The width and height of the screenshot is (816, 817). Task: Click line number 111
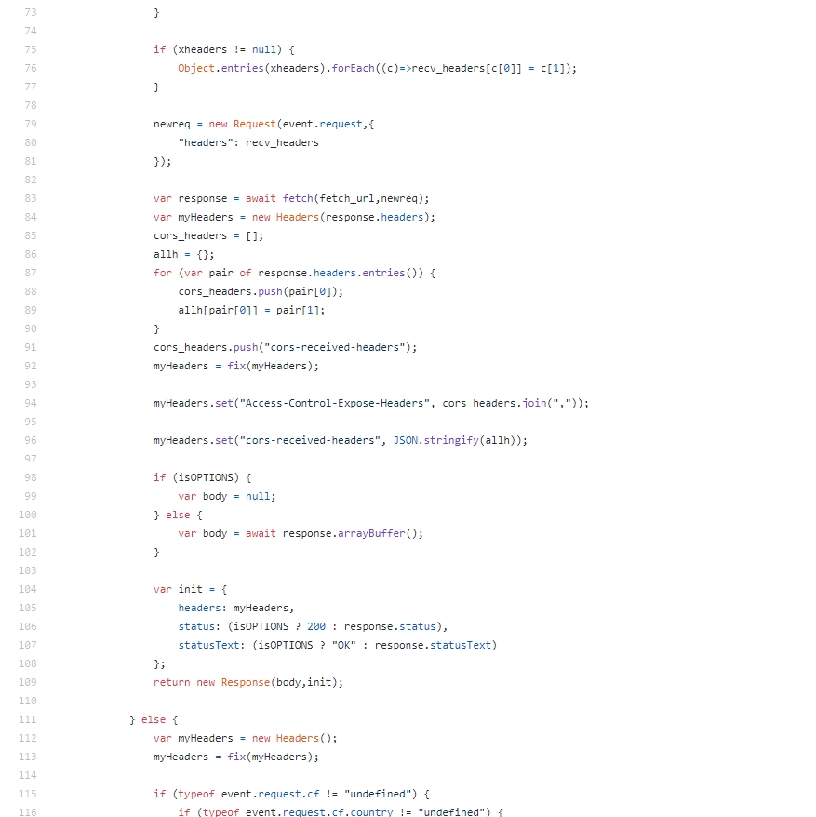coord(28,719)
